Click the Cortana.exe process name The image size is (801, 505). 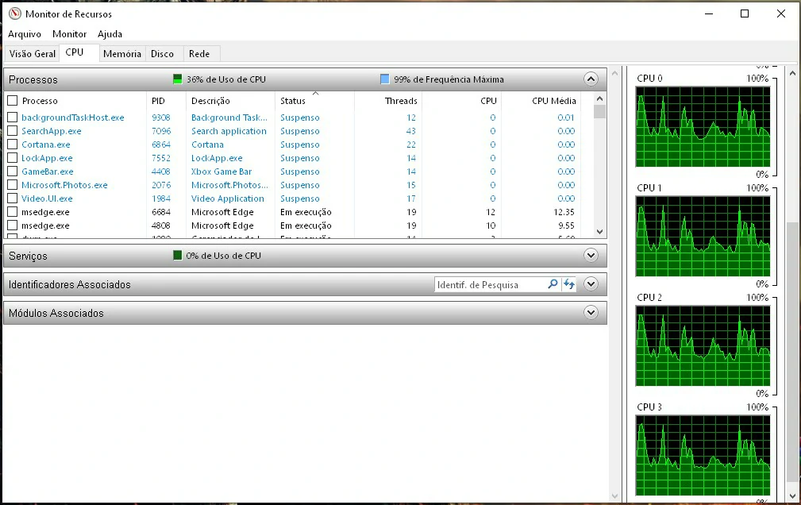[46, 145]
